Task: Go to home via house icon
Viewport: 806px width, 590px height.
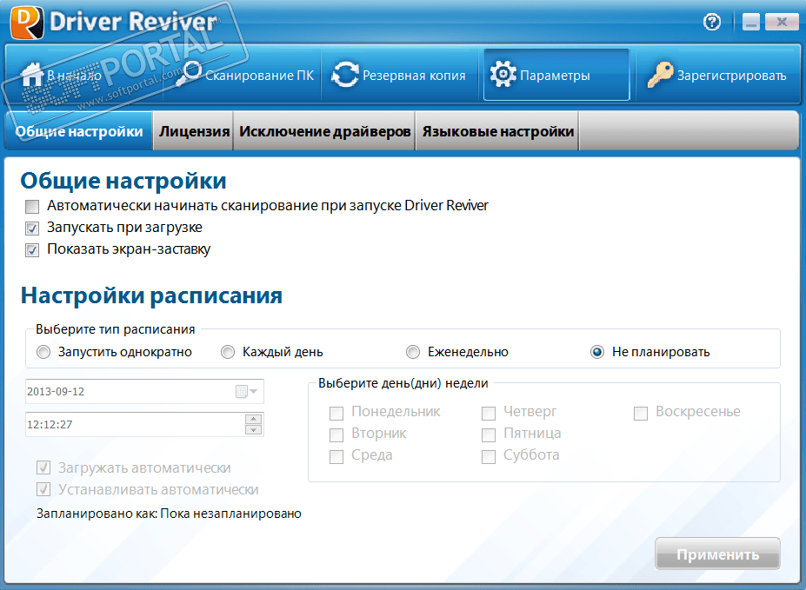Action: click(x=32, y=75)
